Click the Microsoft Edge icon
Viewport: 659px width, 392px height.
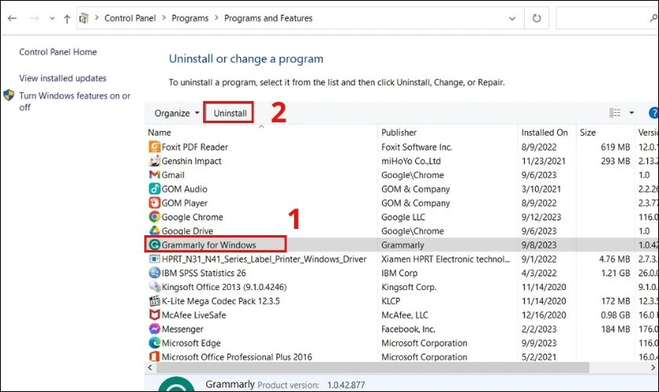(x=155, y=343)
